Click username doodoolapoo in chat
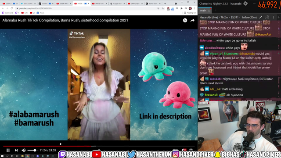 pyautogui.click(x=215, y=48)
